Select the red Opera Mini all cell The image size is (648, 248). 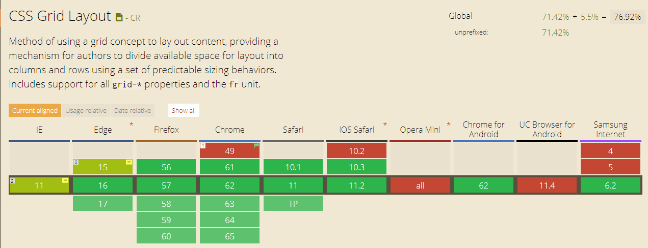pos(420,185)
